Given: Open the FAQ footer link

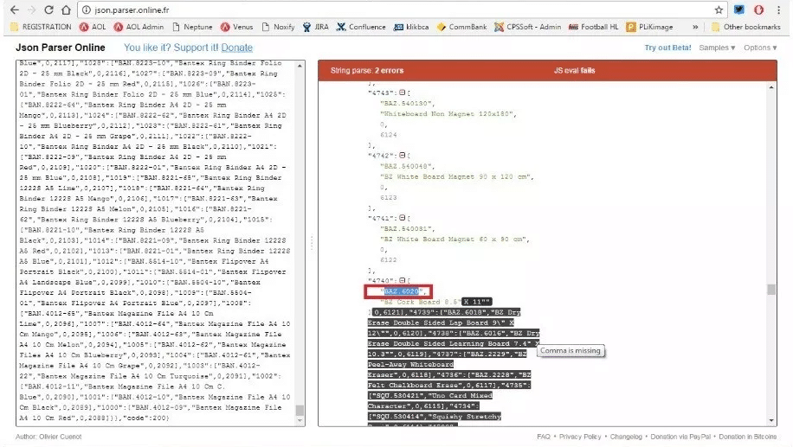Looking at the screenshot, I should click(x=544, y=437).
